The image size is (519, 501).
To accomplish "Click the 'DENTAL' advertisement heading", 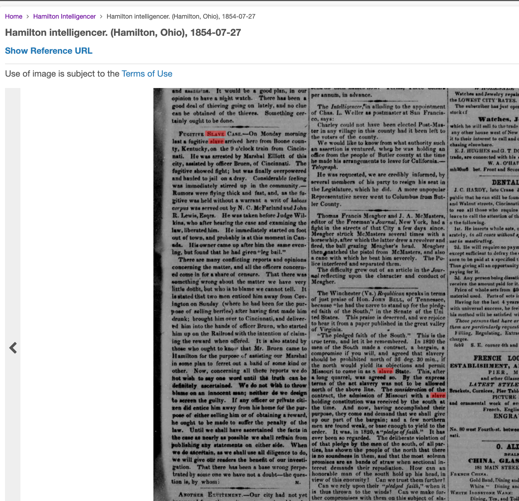I will (505, 182).
